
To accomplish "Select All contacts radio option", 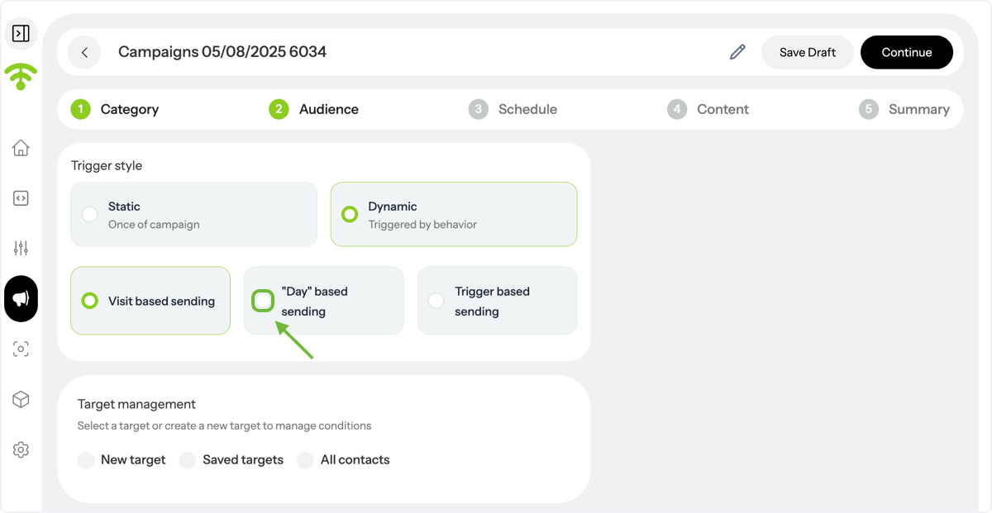I will coord(306,460).
